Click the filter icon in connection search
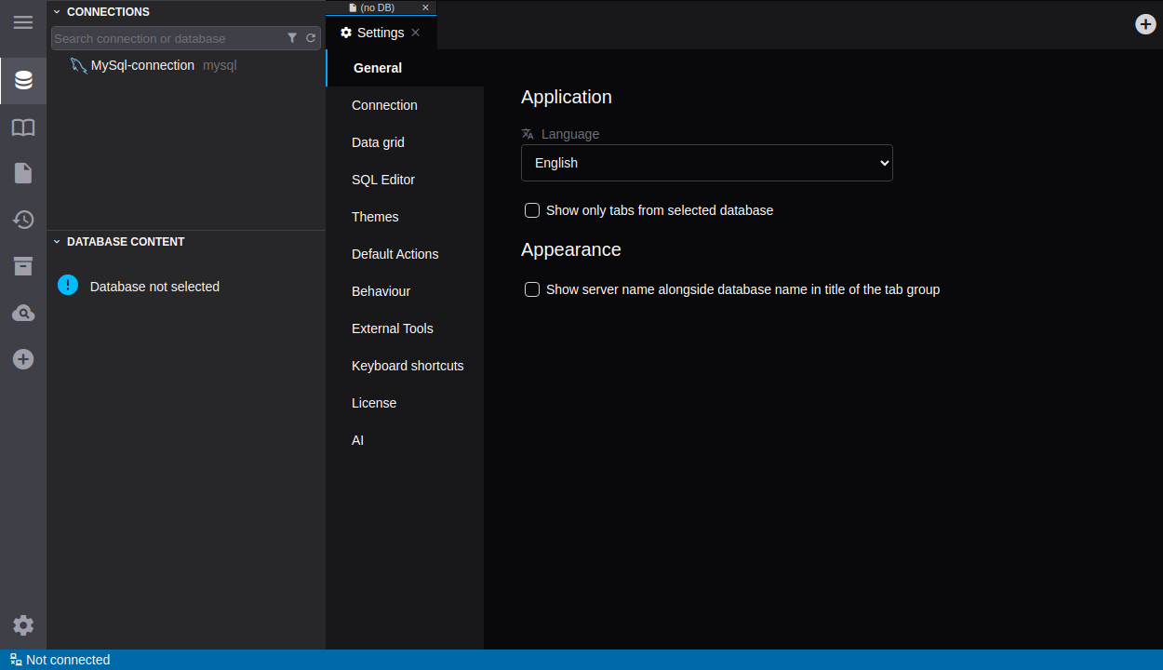This screenshot has height=670, width=1163. pyautogui.click(x=292, y=38)
